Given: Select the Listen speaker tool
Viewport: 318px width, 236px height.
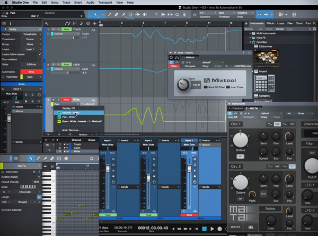Looking at the screenshot, I should coord(145,15).
